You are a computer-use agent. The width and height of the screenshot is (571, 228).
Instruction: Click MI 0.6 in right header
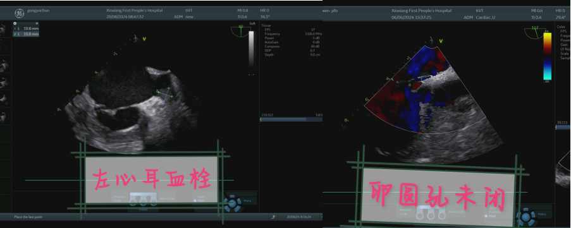537,11
